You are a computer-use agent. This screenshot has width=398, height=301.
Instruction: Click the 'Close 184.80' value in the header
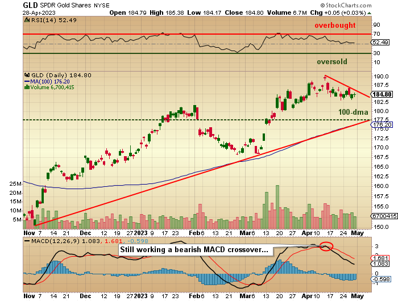[x=244, y=12]
